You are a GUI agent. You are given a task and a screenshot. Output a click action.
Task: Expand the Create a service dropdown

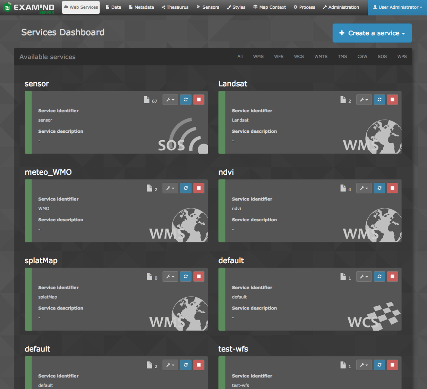pos(372,33)
